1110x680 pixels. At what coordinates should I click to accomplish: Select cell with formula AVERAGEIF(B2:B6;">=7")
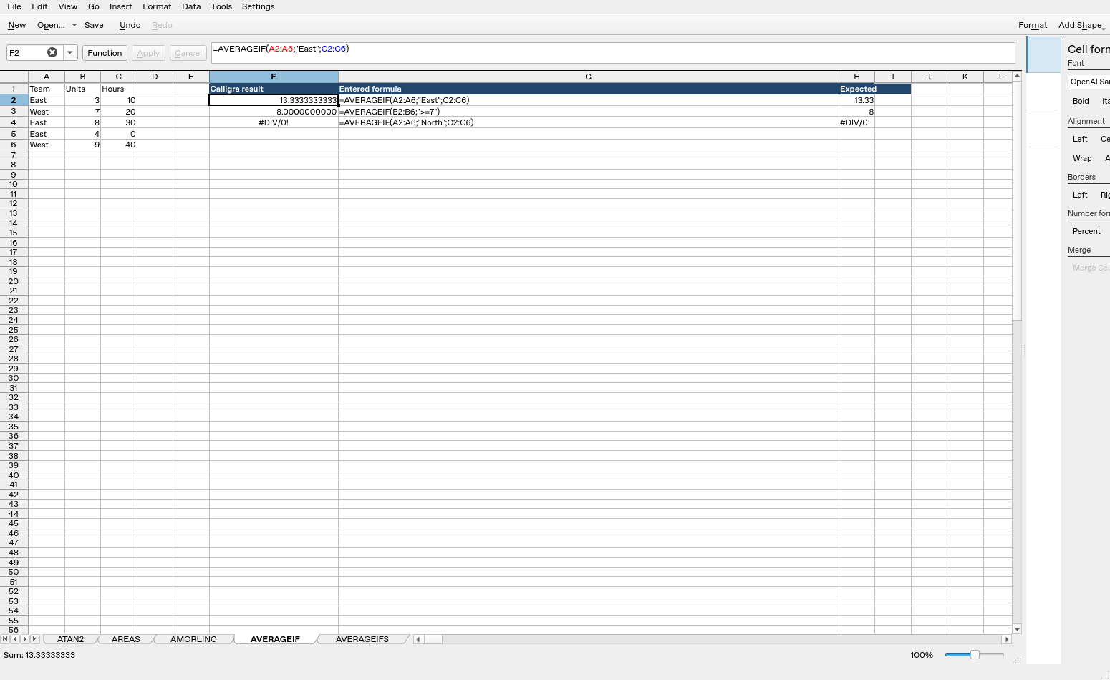pos(588,112)
